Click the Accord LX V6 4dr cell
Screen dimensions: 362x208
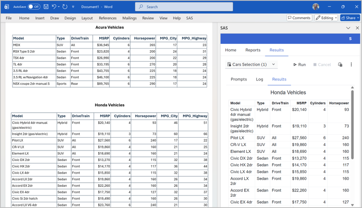tap(34, 205)
